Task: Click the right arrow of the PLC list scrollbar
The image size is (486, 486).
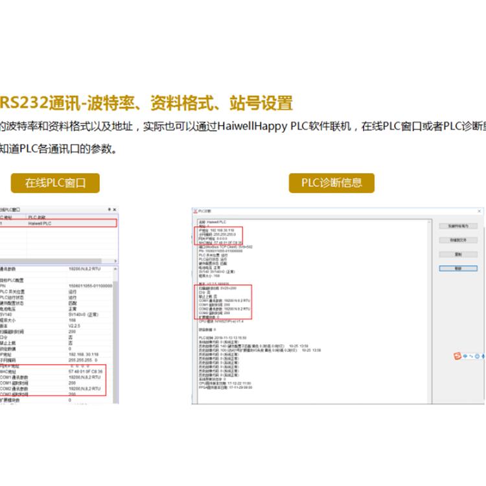Action: [x=115, y=261]
